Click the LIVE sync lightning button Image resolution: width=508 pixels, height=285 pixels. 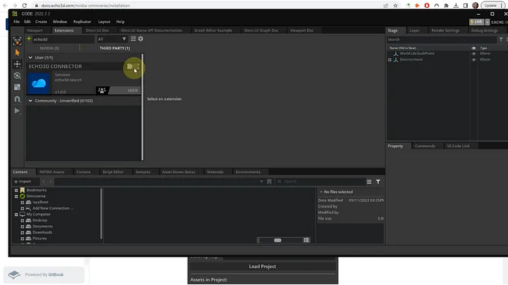click(478, 22)
